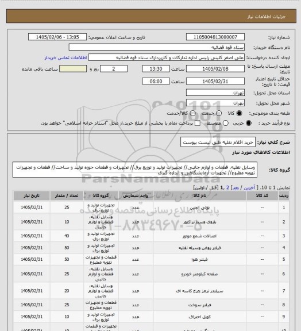Click item name بازوی وسط تراکتور
Image resolution: width=301 pixels, height=331 pixels.
pyautogui.click(x=199, y=222)
